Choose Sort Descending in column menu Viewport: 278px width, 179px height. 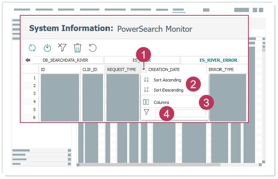click(168, 90)
